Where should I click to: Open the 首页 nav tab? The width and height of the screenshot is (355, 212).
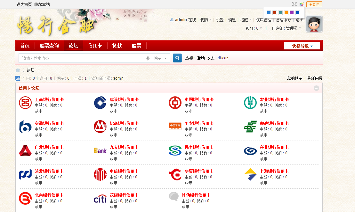(25, 46)
